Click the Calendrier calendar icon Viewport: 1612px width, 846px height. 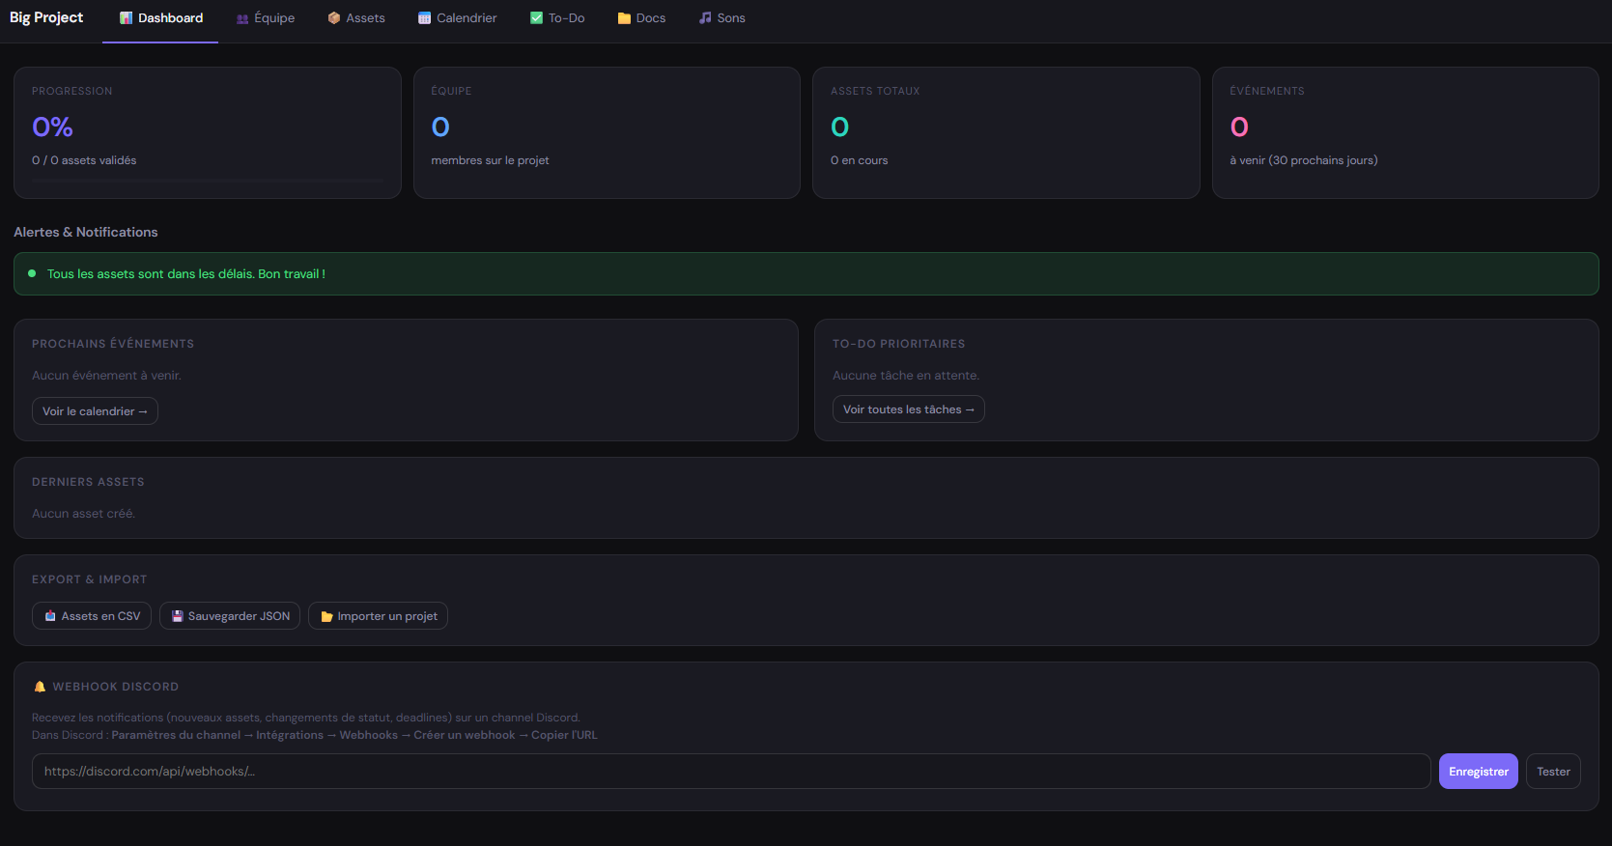tap(424, 18)
